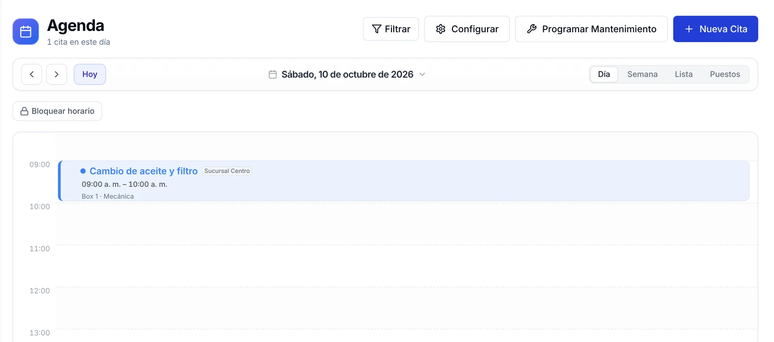Click the Sucursal Centro badge

(x=227, y=171)
